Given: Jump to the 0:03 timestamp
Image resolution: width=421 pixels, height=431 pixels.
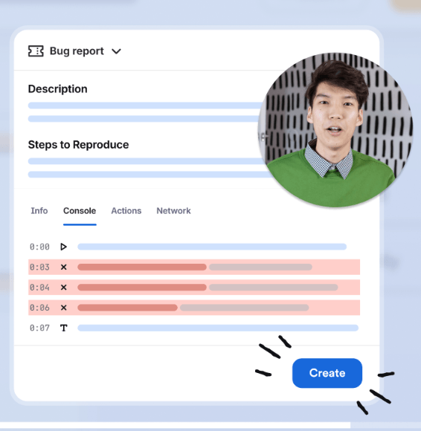Looking at the screenshot, I should (x=39, y=268).
